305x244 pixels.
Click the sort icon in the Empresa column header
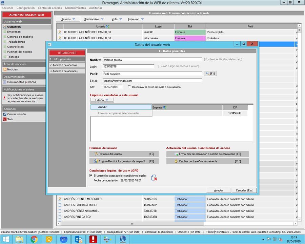pos(165,107)
